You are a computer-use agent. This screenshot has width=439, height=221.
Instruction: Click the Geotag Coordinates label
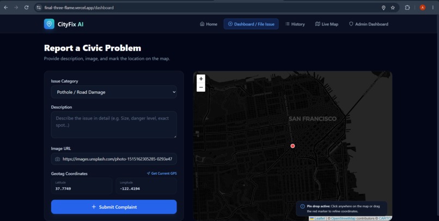point(69,174)
